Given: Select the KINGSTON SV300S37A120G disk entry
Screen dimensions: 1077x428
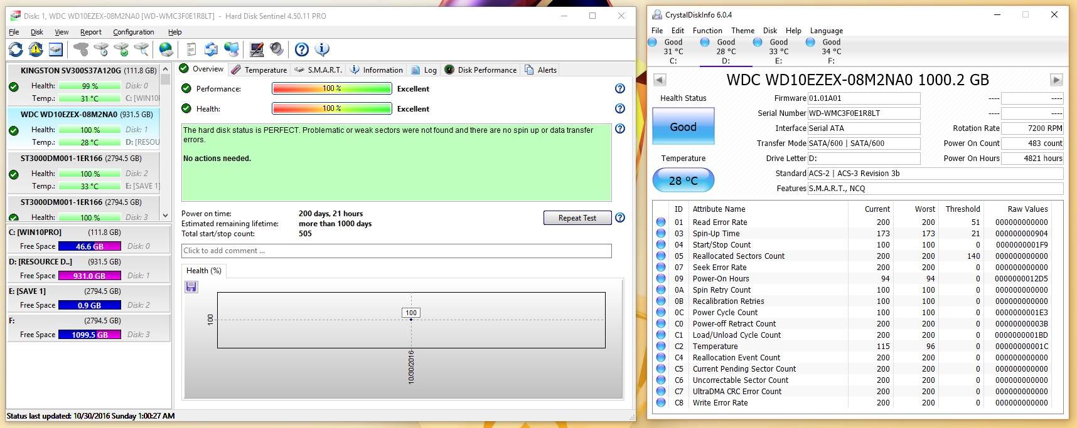Looking at the screenshot, I should (83, 84).
